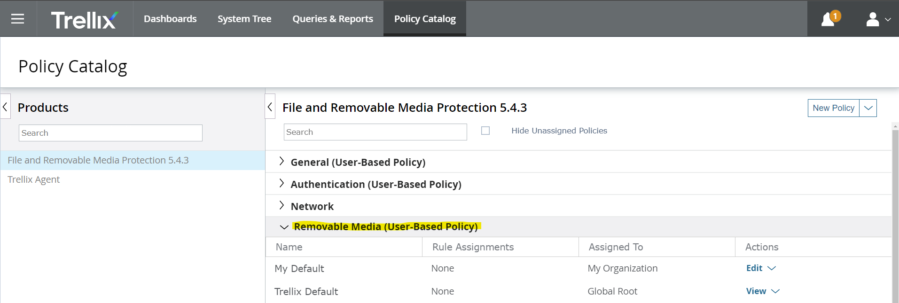Image resolution: width=899 pixels, height=303 pixels.
Task: Open the System Tree tab
Action: tap(244, 19)
